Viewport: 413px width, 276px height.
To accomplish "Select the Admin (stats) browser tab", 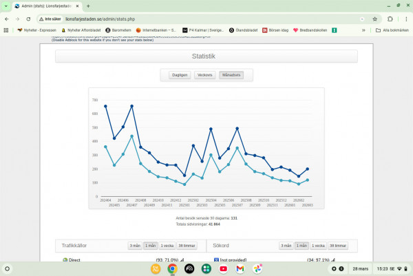I will 48,6.
